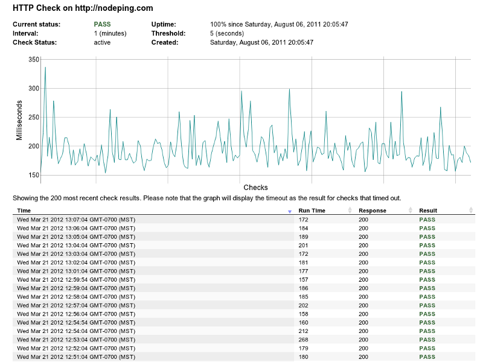The image size is (483, 362).
Task: Sort table by the Response header label
Action: coord(372,211)
